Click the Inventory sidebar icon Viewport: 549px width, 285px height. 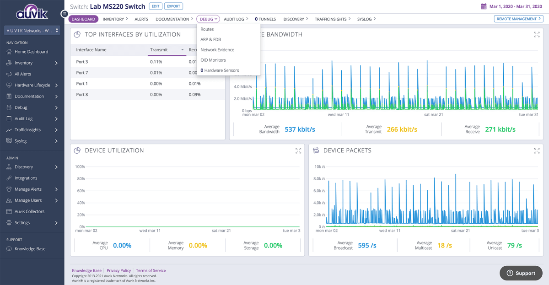9,63
